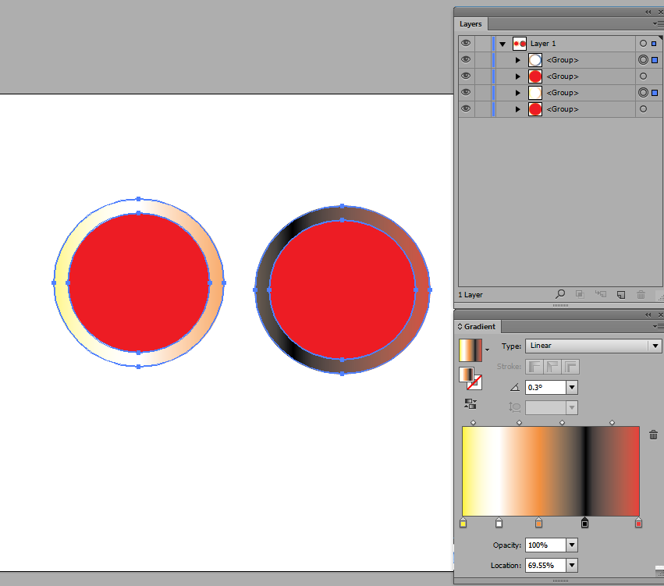Click the first stroke gradient mode button
The image size is (664, 586).
point(534,367)
